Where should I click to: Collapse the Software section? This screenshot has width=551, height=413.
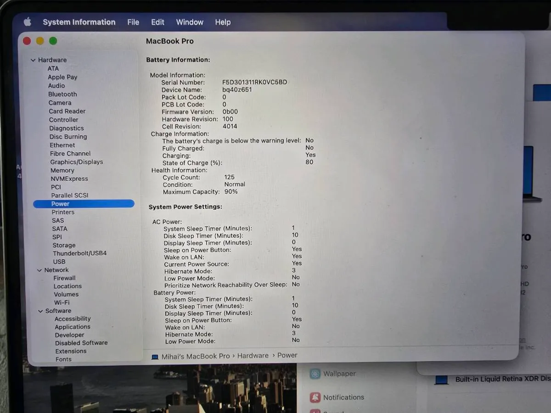pos(40,311)
